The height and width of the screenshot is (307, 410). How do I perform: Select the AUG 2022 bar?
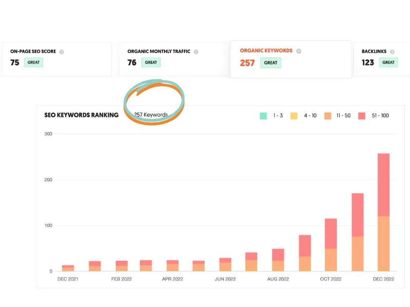pos(278,260)
